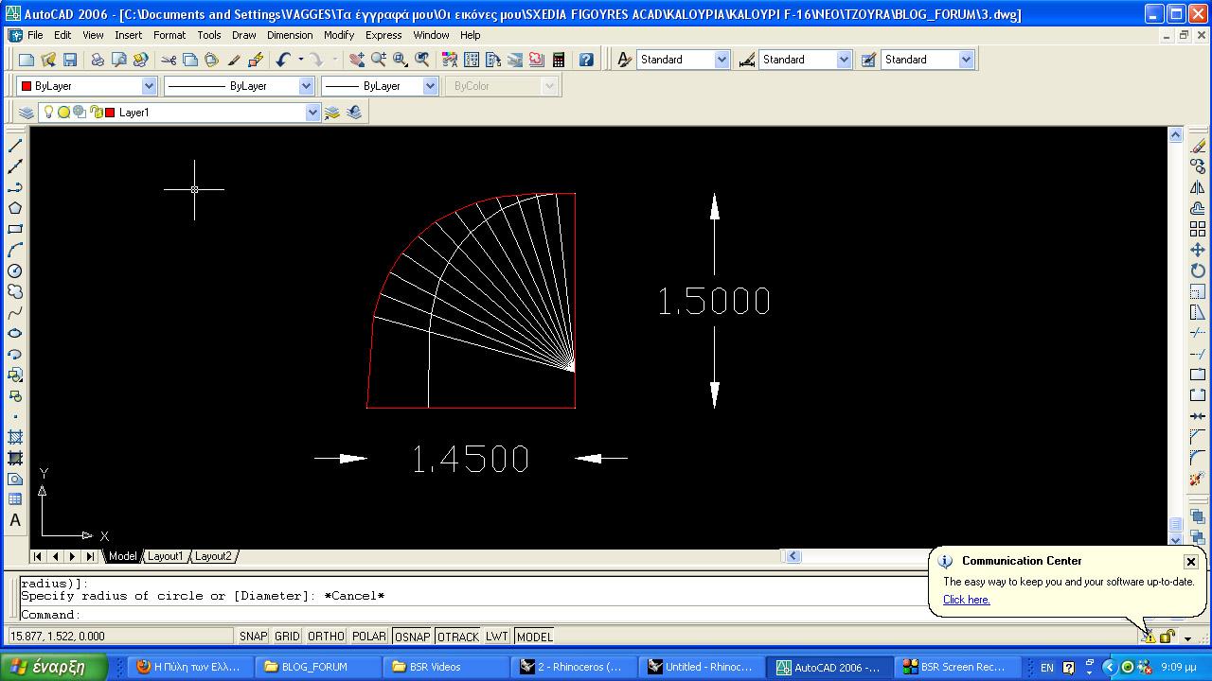Expand the Standard text style dropdown

click(x=722, y=60)
